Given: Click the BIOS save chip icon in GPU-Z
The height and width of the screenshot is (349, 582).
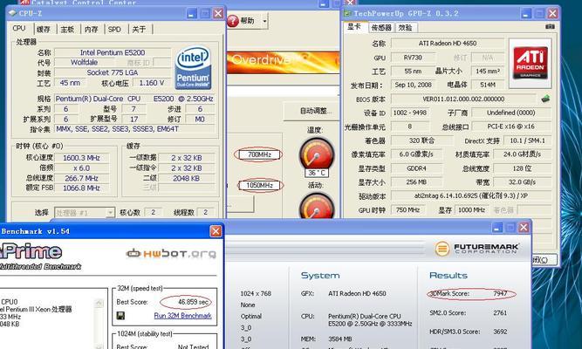Looking at the screenshot, I should [545, 99].
